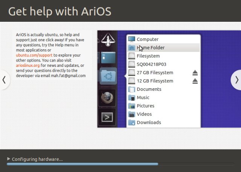The image size is (241, 172).
Task: Launch Firefox from the launcher
Action: coord(107,98)
